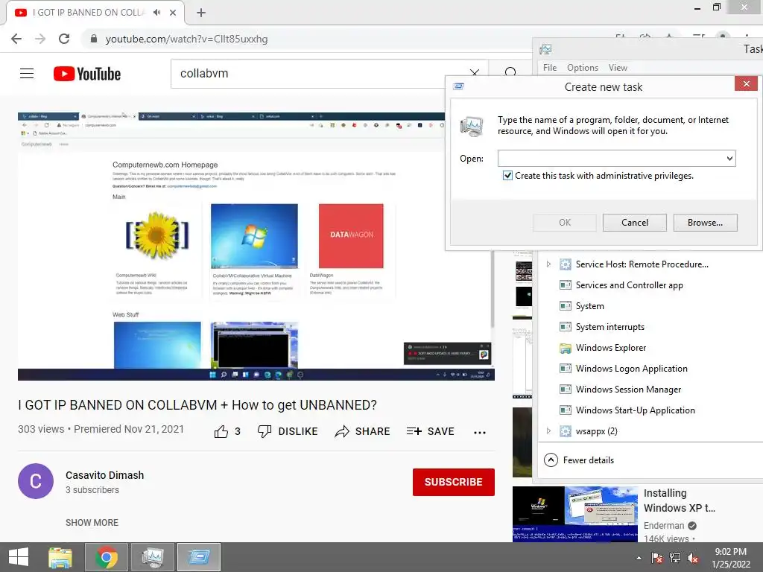Go back with the browser back arrow

tap(16, 39)
